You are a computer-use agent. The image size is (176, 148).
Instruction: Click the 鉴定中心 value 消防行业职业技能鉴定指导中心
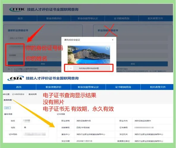pos(91,134)
